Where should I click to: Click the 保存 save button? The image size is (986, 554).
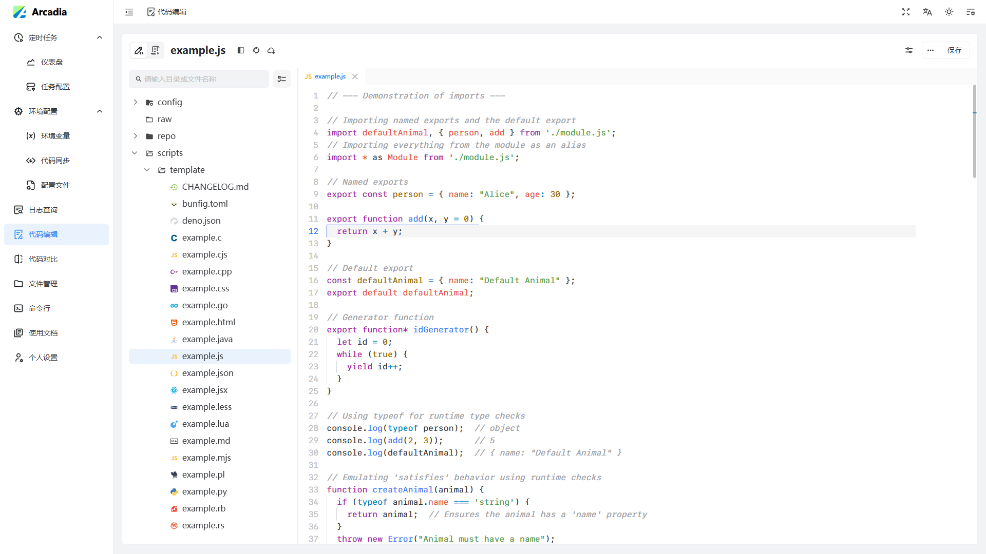pyautogui.click(x=954, y=50)
